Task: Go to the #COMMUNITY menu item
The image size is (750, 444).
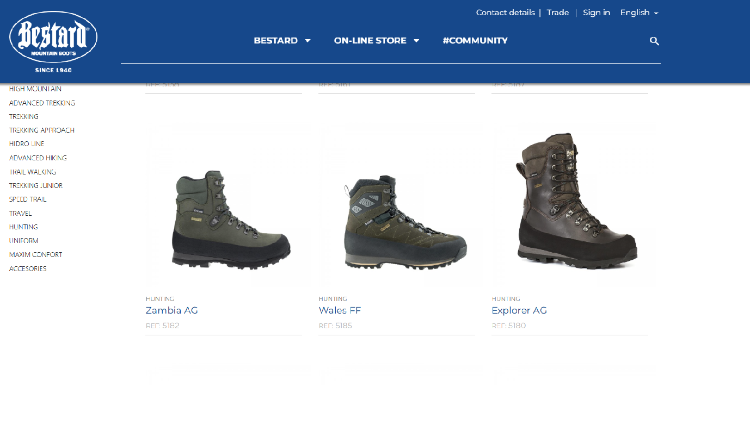Action: 475,41
